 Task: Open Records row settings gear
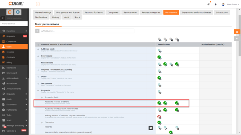151,128
